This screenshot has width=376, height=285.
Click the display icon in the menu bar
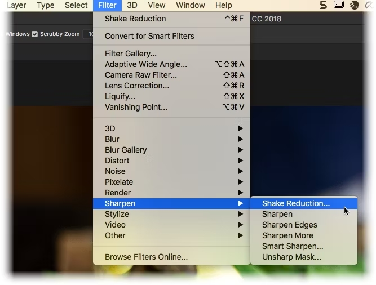pos(339,5)
